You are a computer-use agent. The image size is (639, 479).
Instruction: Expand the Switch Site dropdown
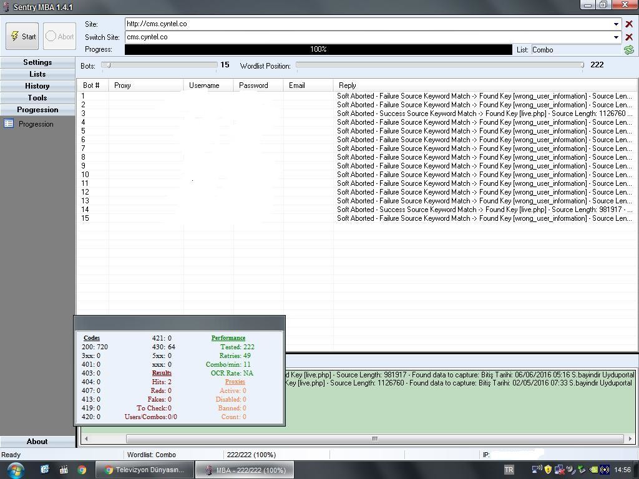click(x=616, y=37)
